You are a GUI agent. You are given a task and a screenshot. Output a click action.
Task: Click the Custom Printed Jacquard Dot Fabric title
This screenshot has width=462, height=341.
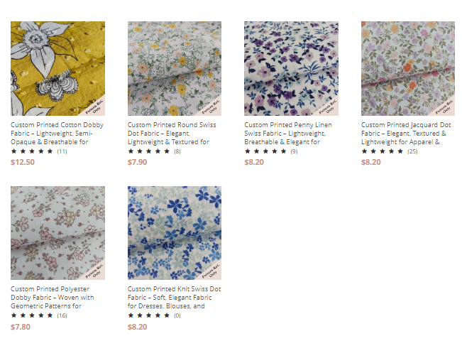pos(406,134)
